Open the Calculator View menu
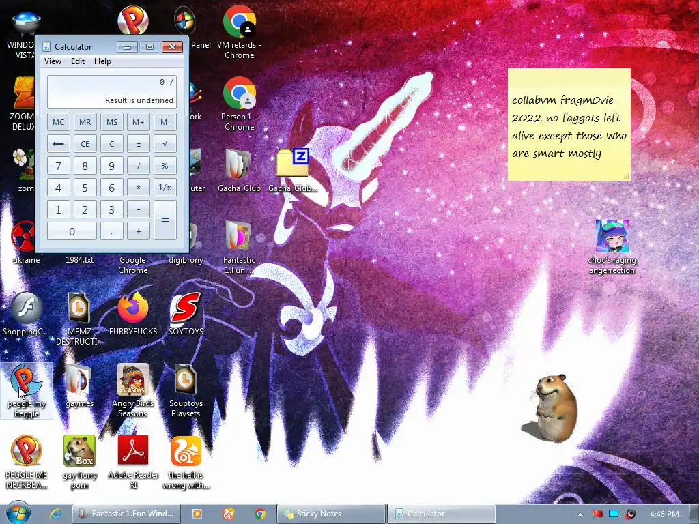 pos(53,61)
